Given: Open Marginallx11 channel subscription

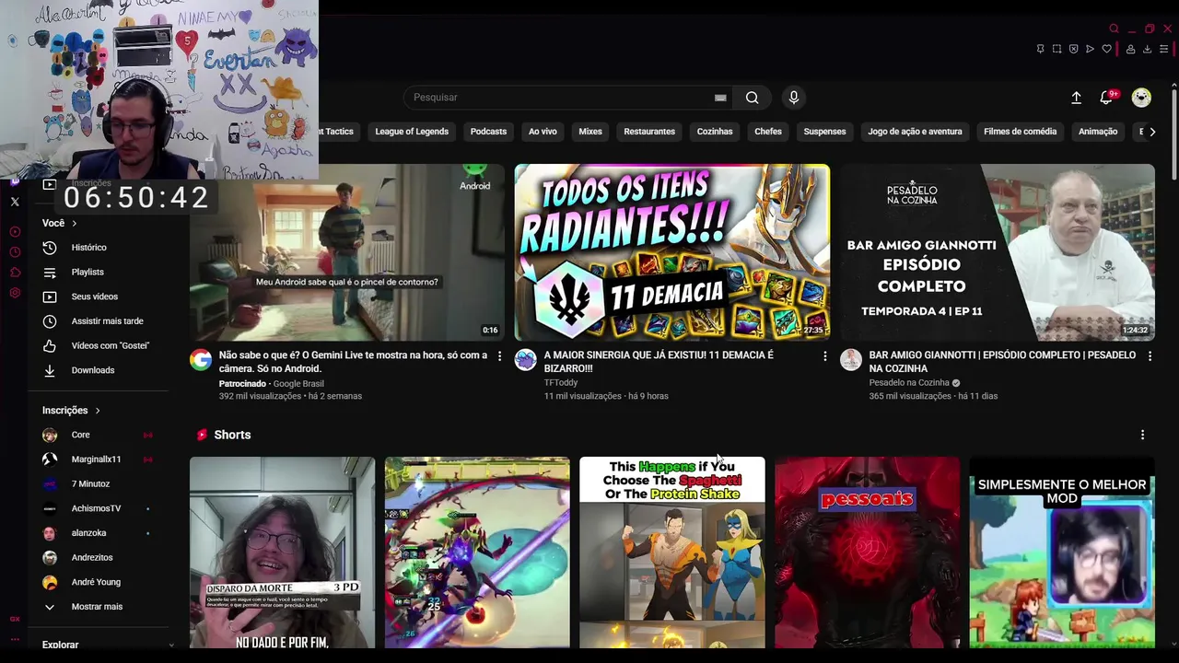Looking at the screenshot, I should 101,459.
